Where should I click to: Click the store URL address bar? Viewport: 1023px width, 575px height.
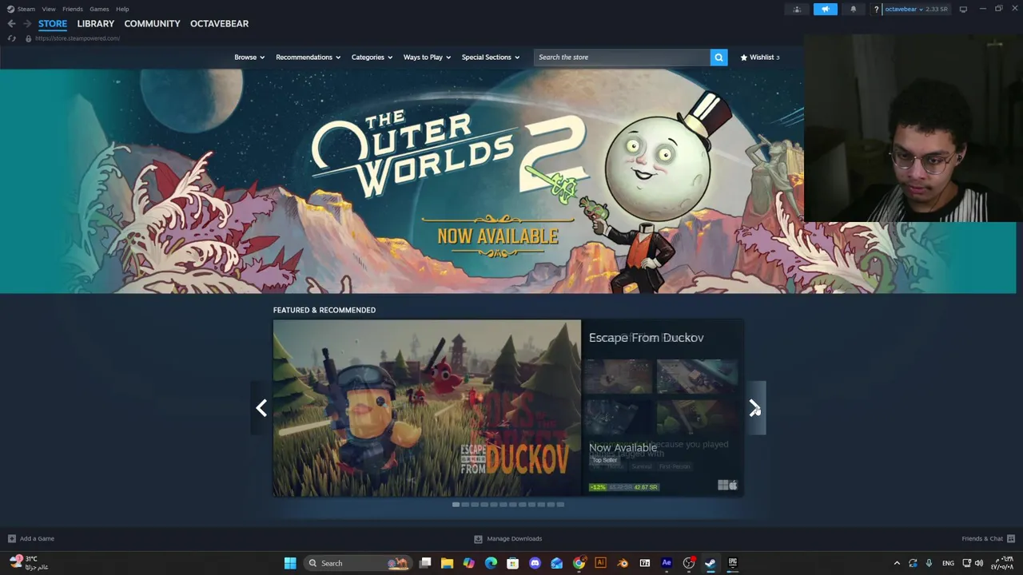click(x=78, y=38)
